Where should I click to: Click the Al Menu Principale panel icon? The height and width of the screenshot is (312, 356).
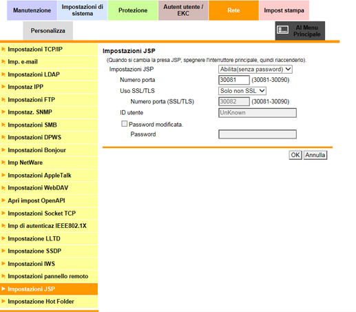(282, 30)
